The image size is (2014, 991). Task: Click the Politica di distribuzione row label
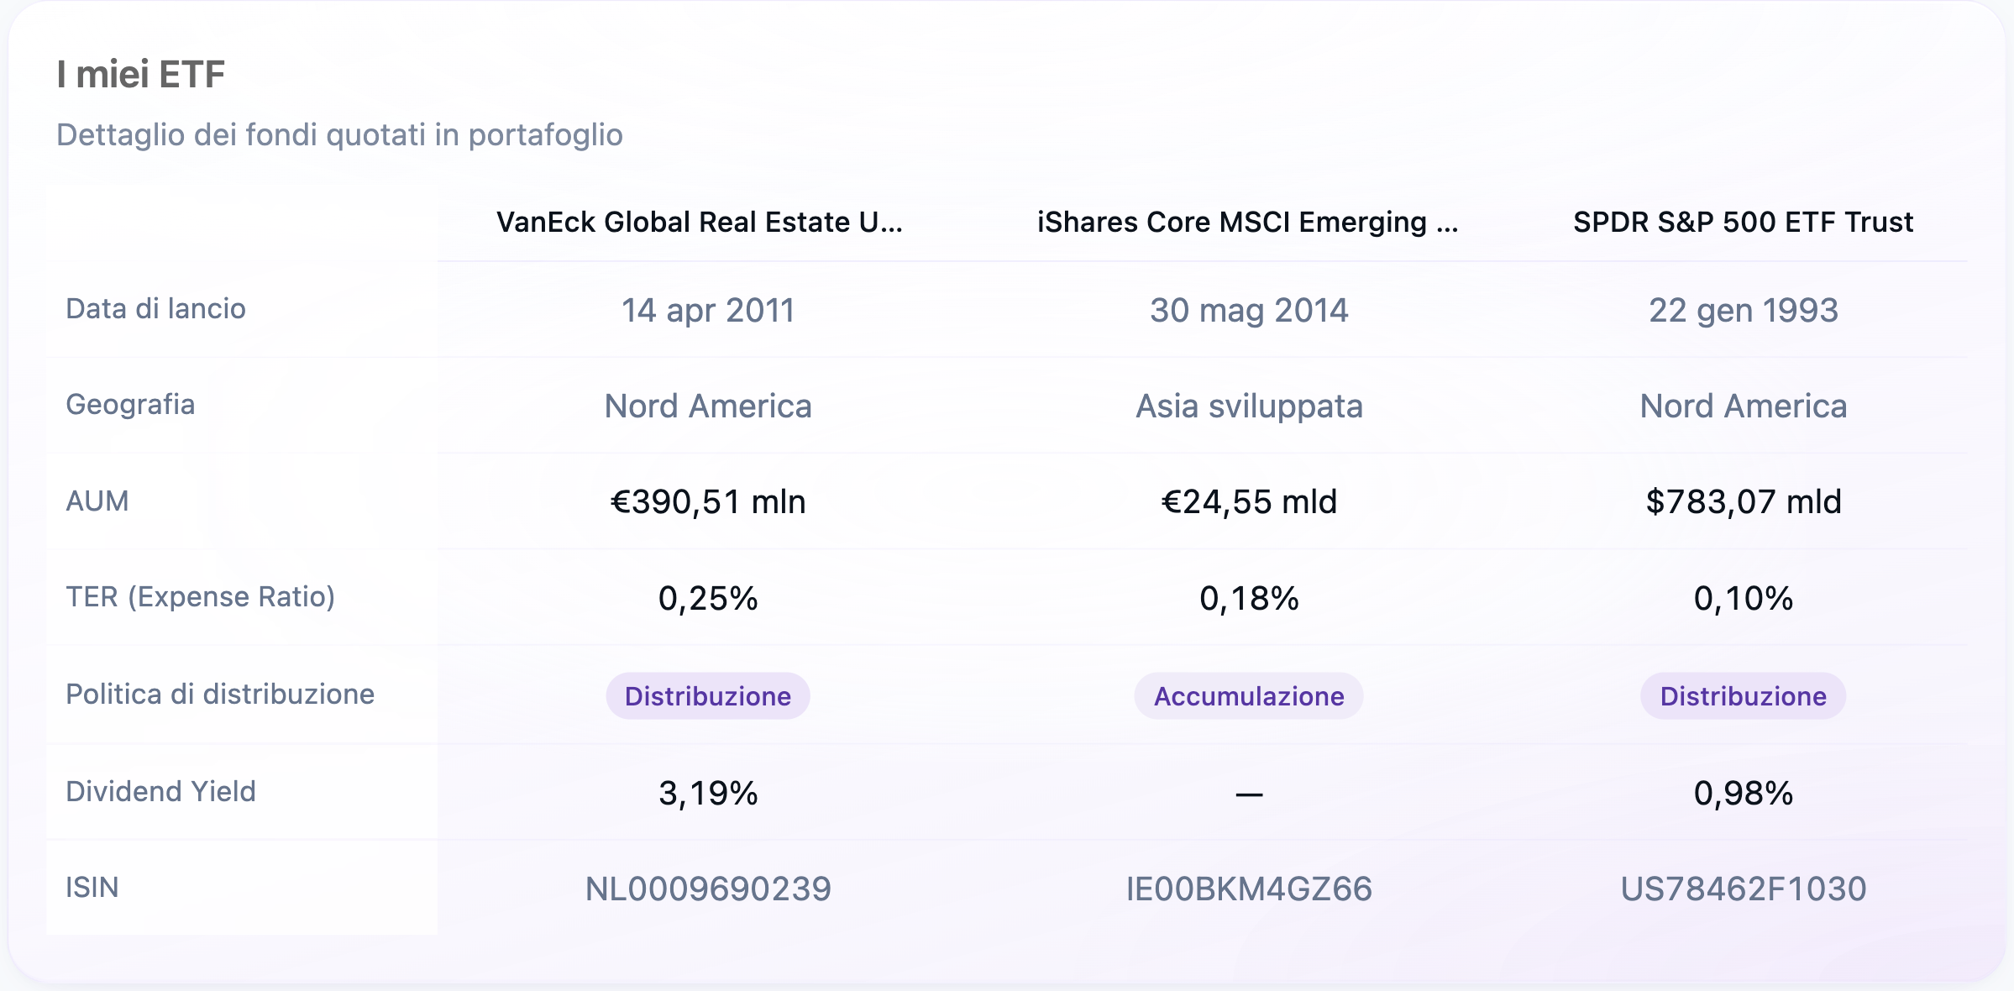tap(220, 695)
